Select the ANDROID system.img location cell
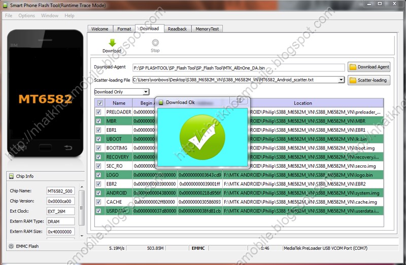 click(303, 193)
